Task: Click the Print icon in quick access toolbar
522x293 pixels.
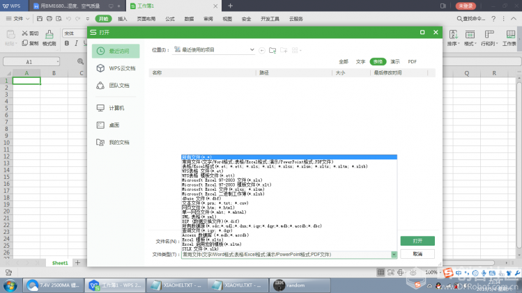Action: pos(49,19)
